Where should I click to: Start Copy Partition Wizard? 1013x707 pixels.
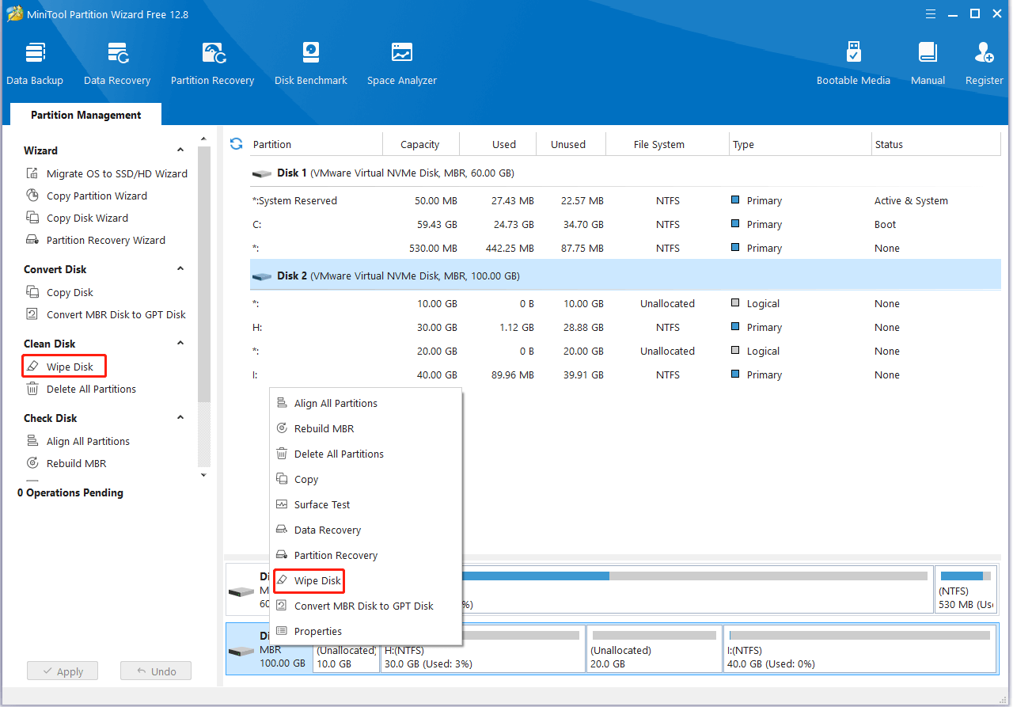click(x=87, y=196)
